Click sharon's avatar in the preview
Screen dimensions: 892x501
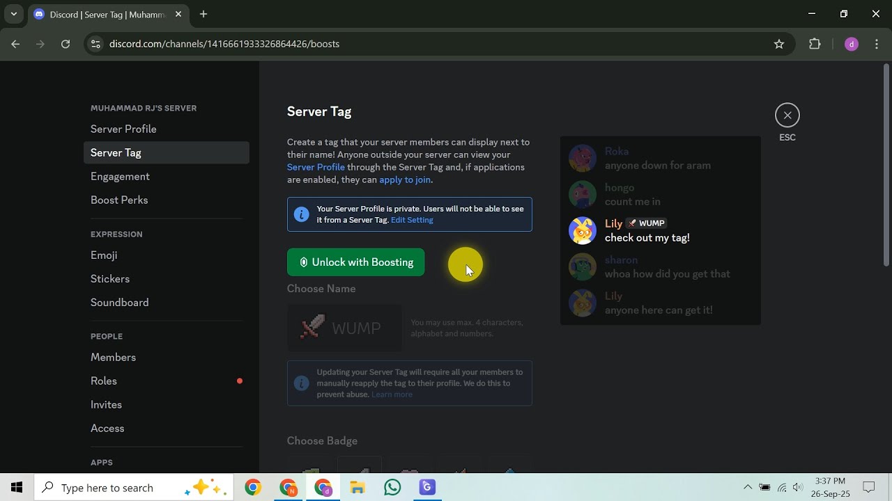coord(583,267)
